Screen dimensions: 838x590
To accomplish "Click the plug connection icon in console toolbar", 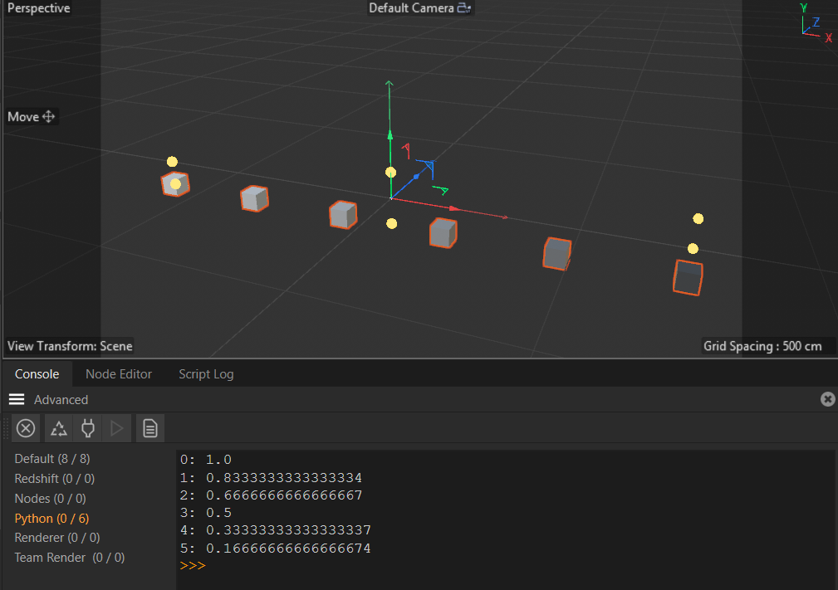I will 87,428.
